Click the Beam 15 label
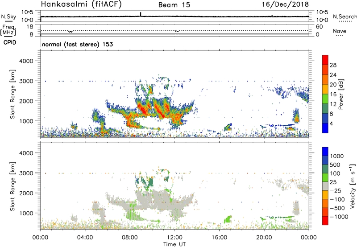 174,5
